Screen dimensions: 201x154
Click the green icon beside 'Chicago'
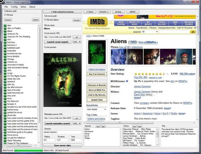pyautogui.click(x=5, y=59)
